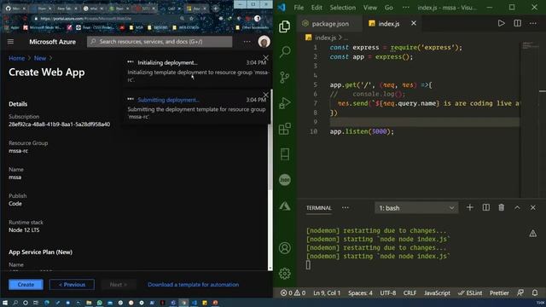This screenshot has width=546, height=307.
Task: Maximize the terminal panel with chevron up
Action: click(x=517, y=207)
